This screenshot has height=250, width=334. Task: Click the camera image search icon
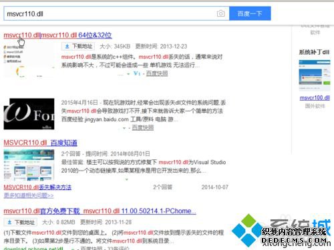click(x=220, y=13)
